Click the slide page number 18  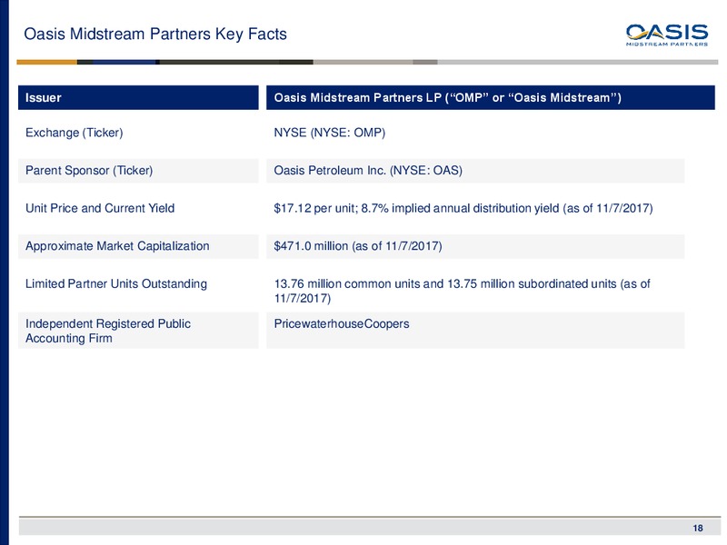coord(698,528)
